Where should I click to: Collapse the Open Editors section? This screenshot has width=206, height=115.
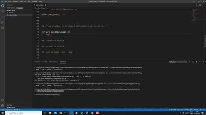click(11, 8)
